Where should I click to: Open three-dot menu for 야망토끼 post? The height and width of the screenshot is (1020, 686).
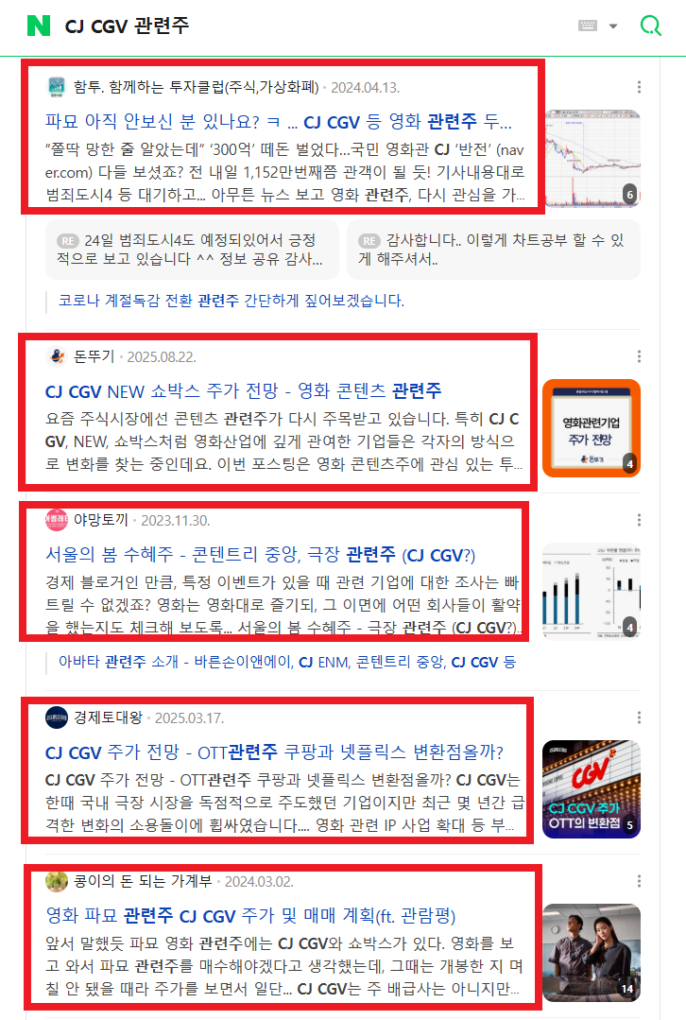639,520
